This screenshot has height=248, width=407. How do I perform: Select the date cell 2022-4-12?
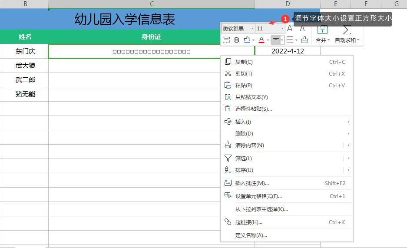(288, 51)
